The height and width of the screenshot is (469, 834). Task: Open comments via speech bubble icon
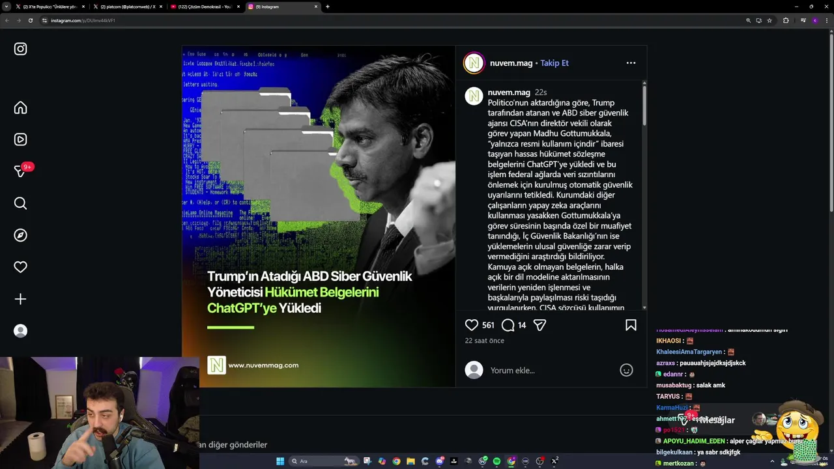(508, 325)
